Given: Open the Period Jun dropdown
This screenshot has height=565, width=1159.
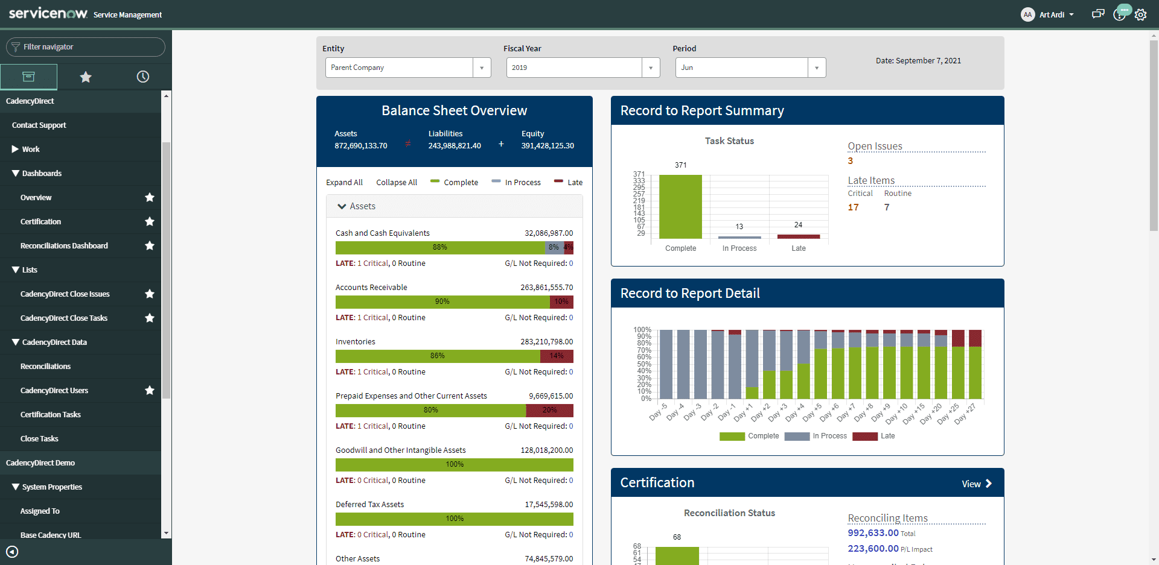Looking at the screenshot, I should (x=750, y=68).
